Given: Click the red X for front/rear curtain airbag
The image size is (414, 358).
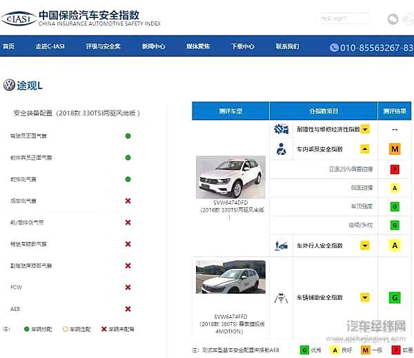Looking at the screenshot, I should pos(128,223).
